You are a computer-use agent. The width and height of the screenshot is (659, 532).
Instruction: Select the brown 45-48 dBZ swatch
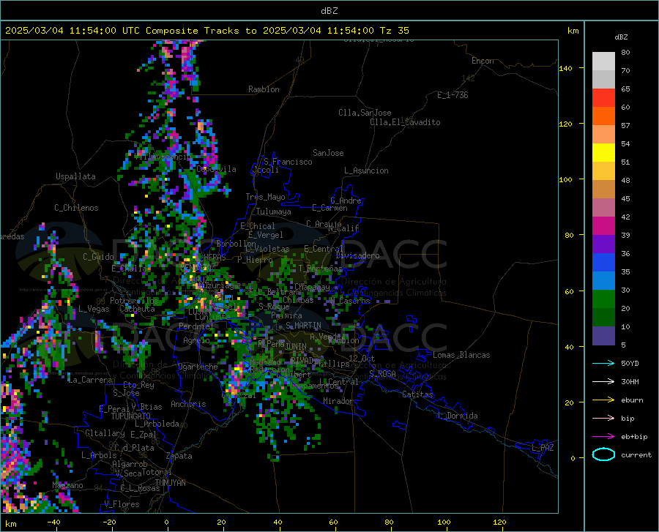(x=603, y=189)
